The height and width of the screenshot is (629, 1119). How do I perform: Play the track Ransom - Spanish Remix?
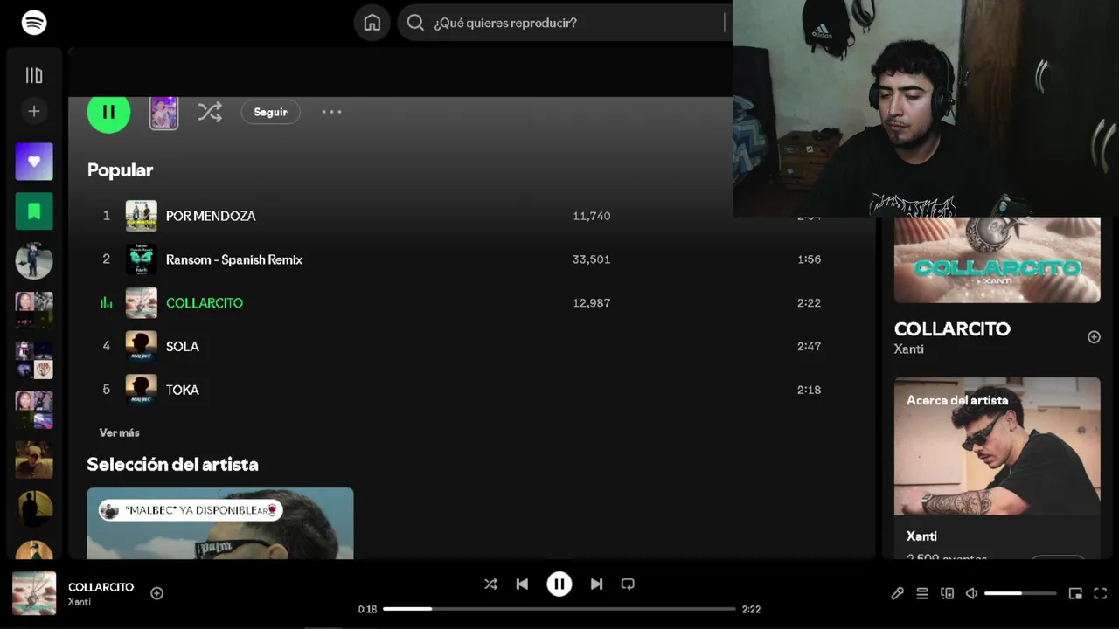[x=234, y=259]
